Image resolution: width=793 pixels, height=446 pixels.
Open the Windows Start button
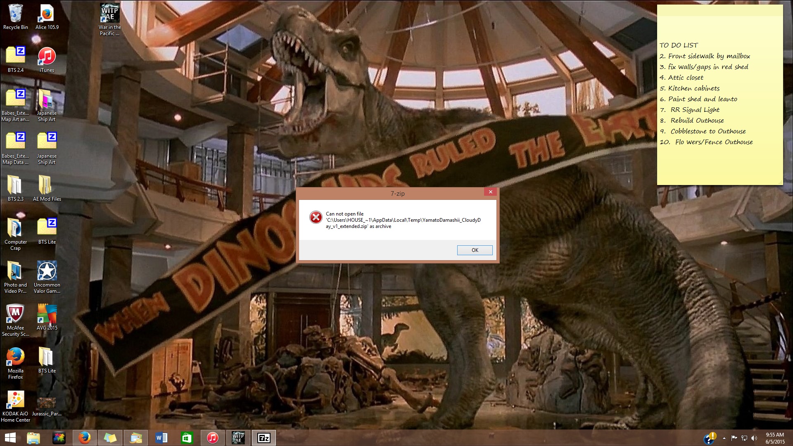click(x=10, y=438)
